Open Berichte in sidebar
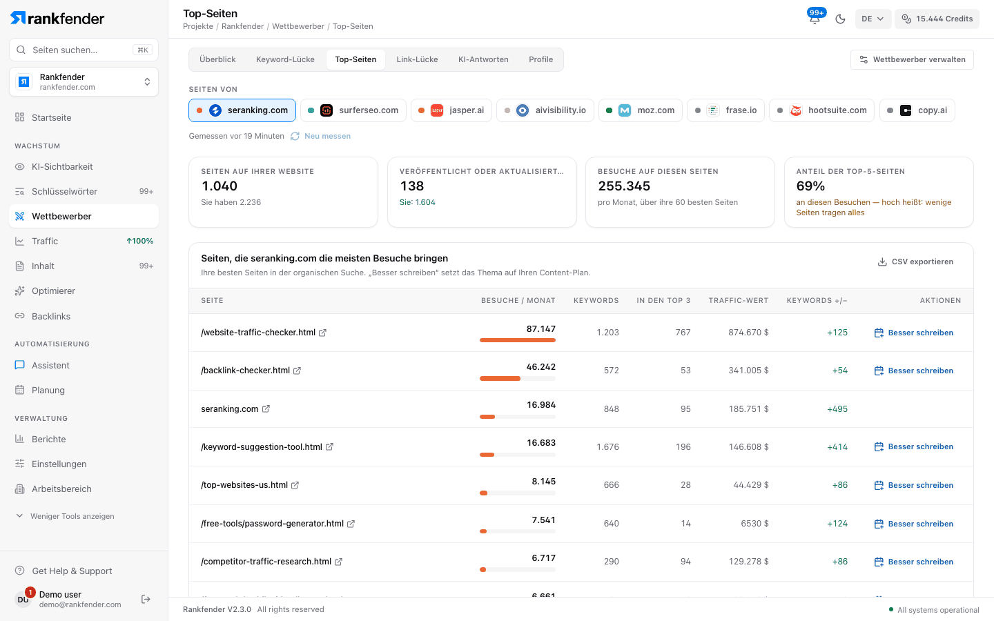The width and height of the screenshot is (994, 621). click(x=84, y=439)
